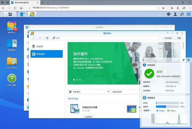Image resolution: width=192 pixels, height=129 pixels.
Task: Click Manual Install button
Action: (x=168, y=38)
